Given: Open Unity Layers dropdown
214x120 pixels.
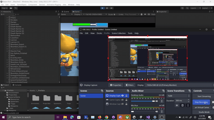Looking at the screenshot, I should [196, 8].
